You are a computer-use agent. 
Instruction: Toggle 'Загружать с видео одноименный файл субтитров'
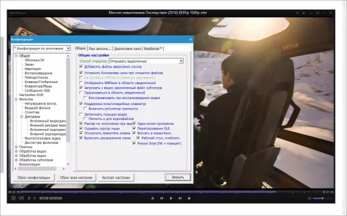pyautogui.click(x=81, y=88)
